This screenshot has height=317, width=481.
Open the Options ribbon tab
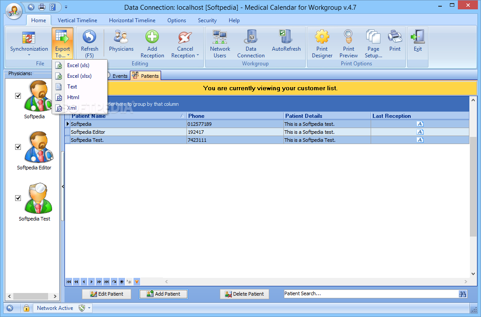tap(177, 20)
